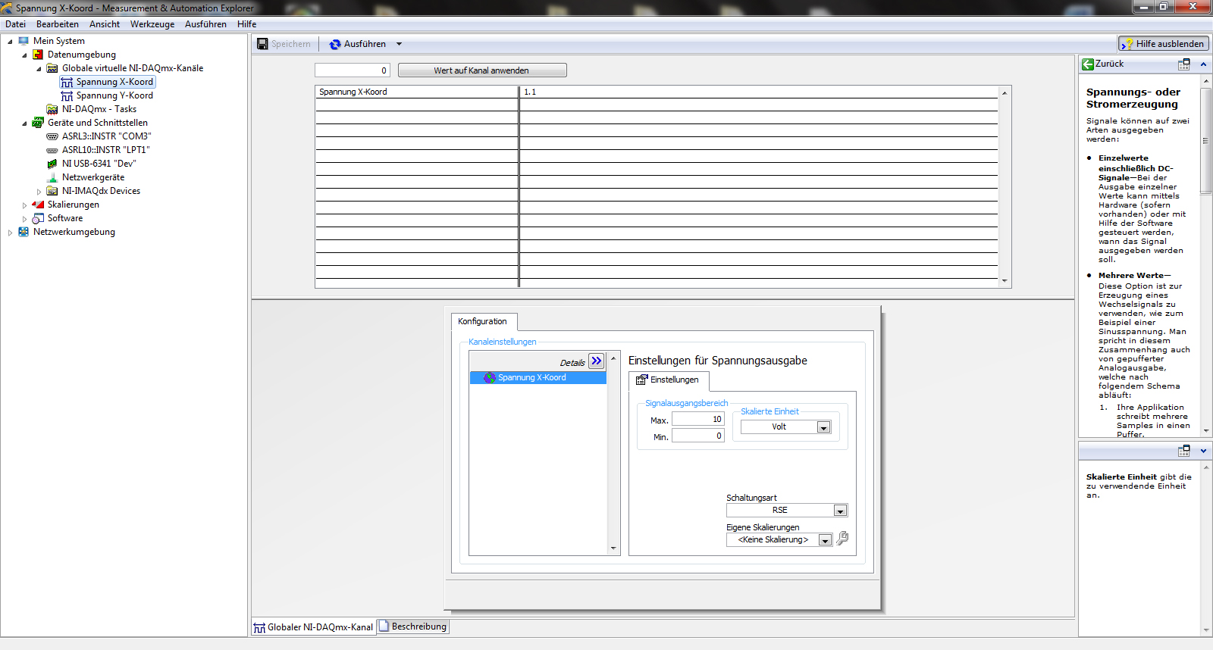Click the Mein System computer icon
This screenshot has height=650, width=1213.
pos(24,41)
